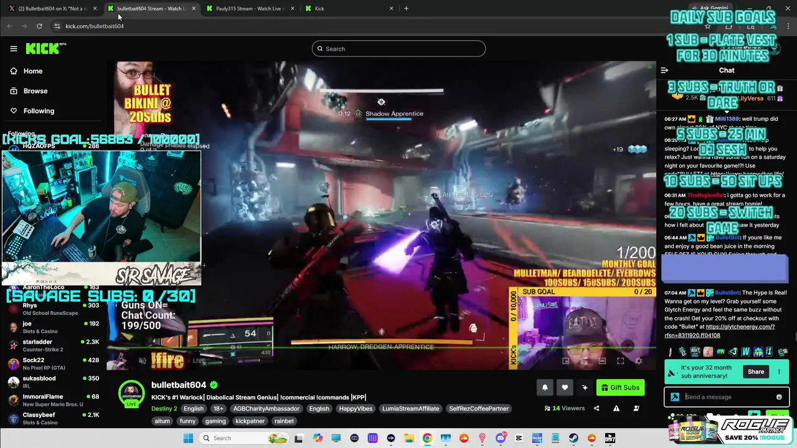Click the KICK logo
The width and height of the screenshot is (797, 448).
pyautogui.click(x=45, y=49)
